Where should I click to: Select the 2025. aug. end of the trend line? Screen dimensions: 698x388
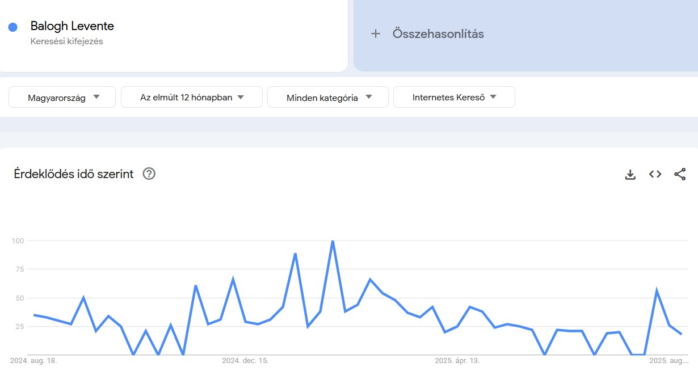point(681,334)
